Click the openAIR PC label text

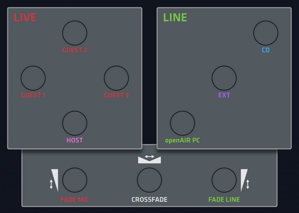coord(182,140)
